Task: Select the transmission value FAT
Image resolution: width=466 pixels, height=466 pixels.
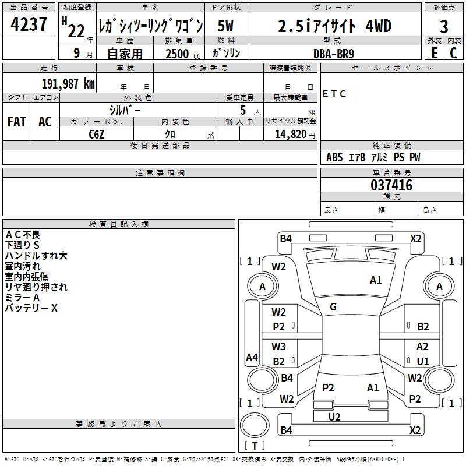Action: tap(17, 122)
